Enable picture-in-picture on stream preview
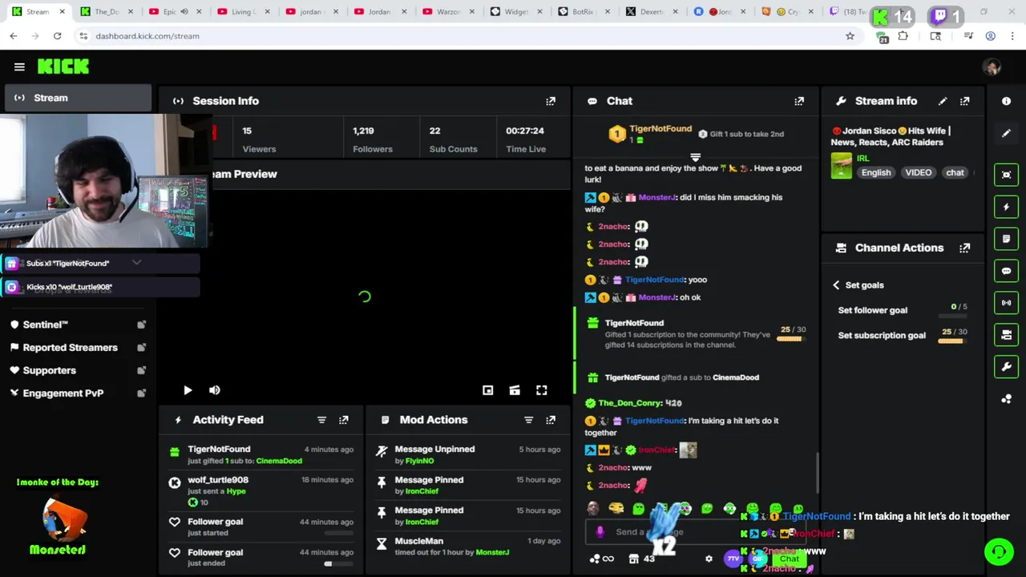Image resolution: width=1026 pixels, height=577 pixels. coord(487,390)
